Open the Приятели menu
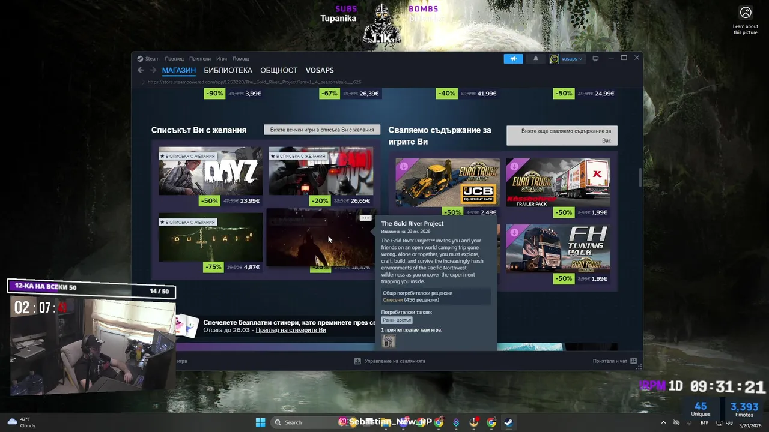This screenshot has height=432, width=769. 200,59
